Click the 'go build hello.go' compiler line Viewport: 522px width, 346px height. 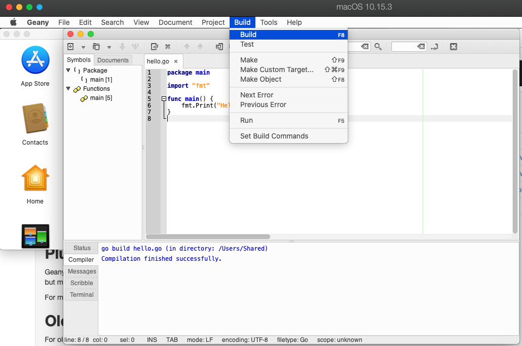click(184, 248)
